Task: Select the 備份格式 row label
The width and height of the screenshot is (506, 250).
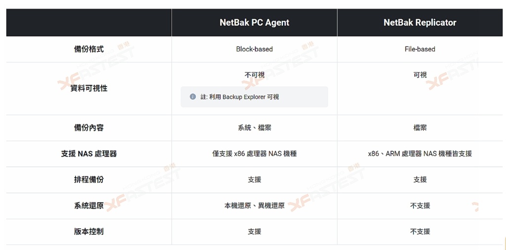Action: click(x=89, y=49)
